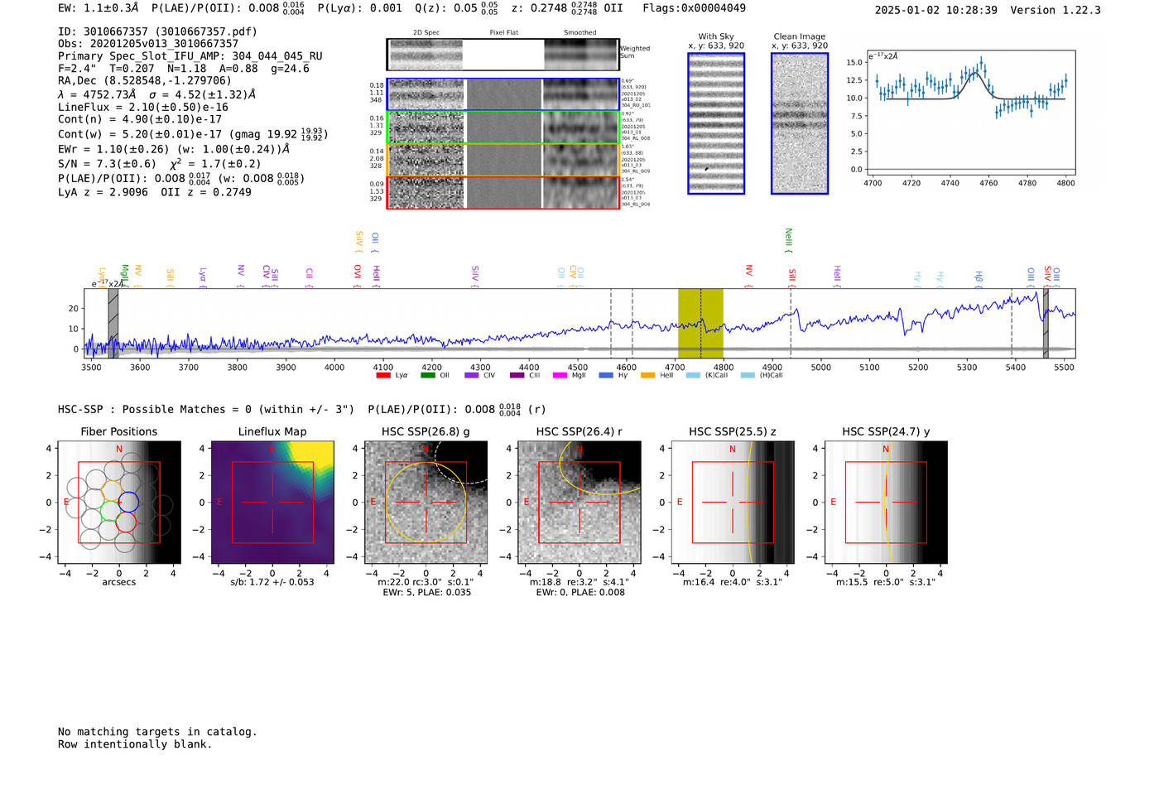Open the HSC SSP(25.5) z image
This screenshot has width=1159, height=789.
point(733,503)
